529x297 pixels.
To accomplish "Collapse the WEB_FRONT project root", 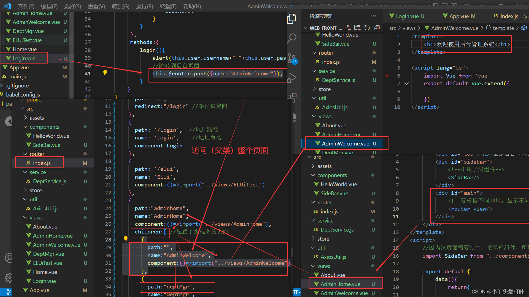I will [305, 28].
